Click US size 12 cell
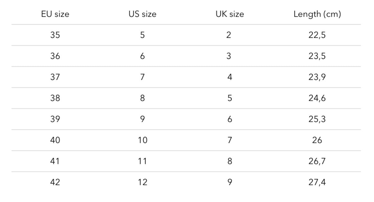The image size is (374, 202). [142, 182]
